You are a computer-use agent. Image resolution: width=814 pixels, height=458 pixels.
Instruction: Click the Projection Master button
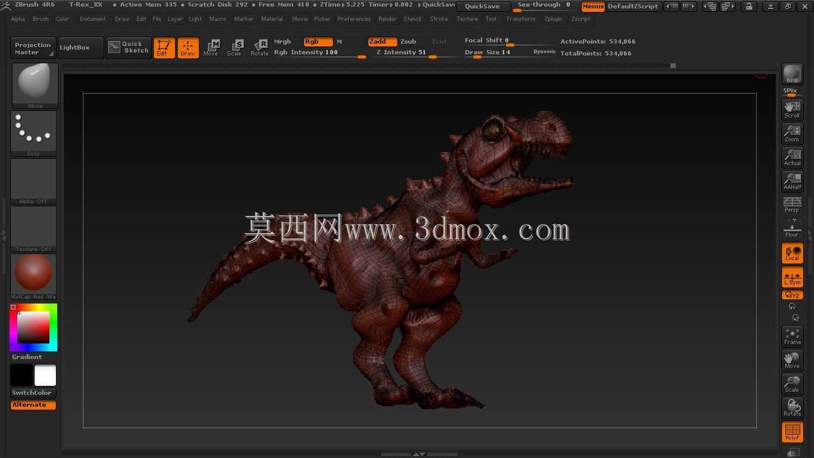click(x=33, y=48)
